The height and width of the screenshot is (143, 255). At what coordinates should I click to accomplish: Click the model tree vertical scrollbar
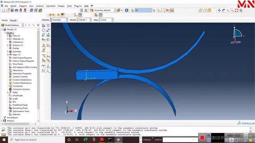pos(38,70)
